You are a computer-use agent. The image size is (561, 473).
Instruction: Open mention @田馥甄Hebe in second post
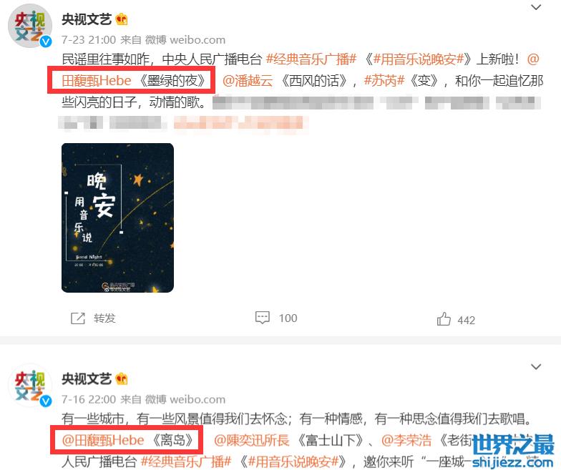click(103, 440)
